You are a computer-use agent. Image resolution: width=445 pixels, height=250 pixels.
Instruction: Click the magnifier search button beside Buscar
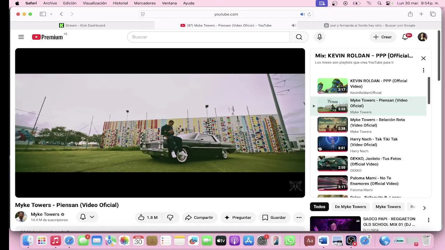(299, 37)
